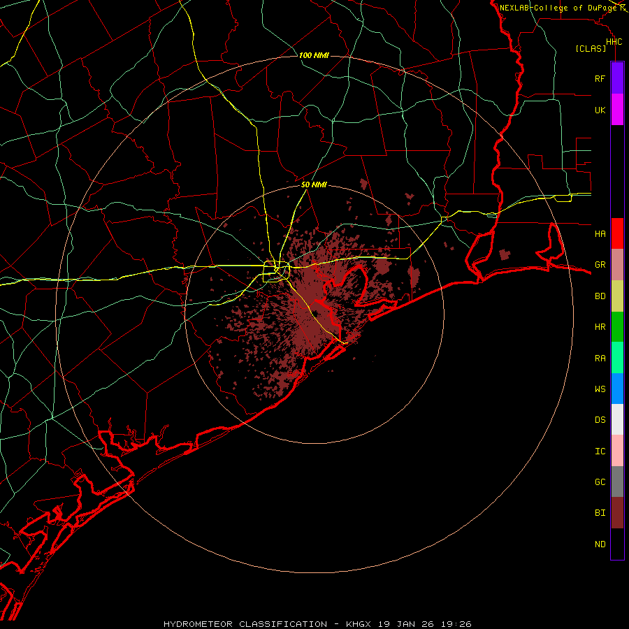Select the GR pink-brown legend swatch
Screen dimensions: 629x629
(x=617, y=265)
